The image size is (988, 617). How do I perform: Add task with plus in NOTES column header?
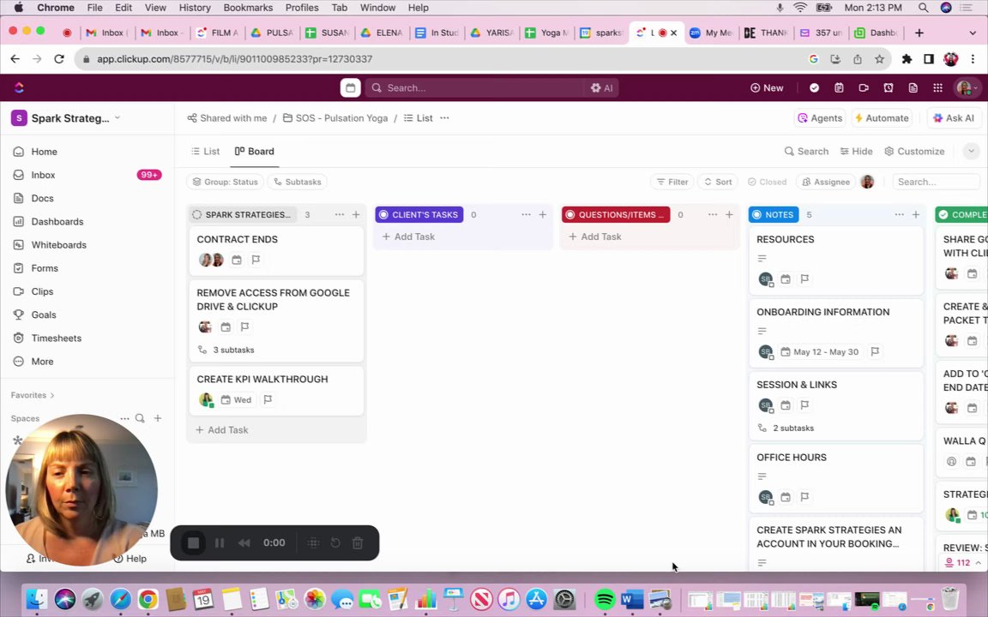pyautogui.click(x=916, y=215)
